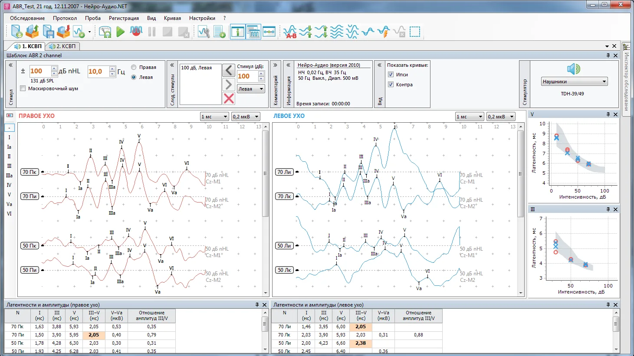Click the greyed-out stop button
634x356 pixels.
point(167,32)
